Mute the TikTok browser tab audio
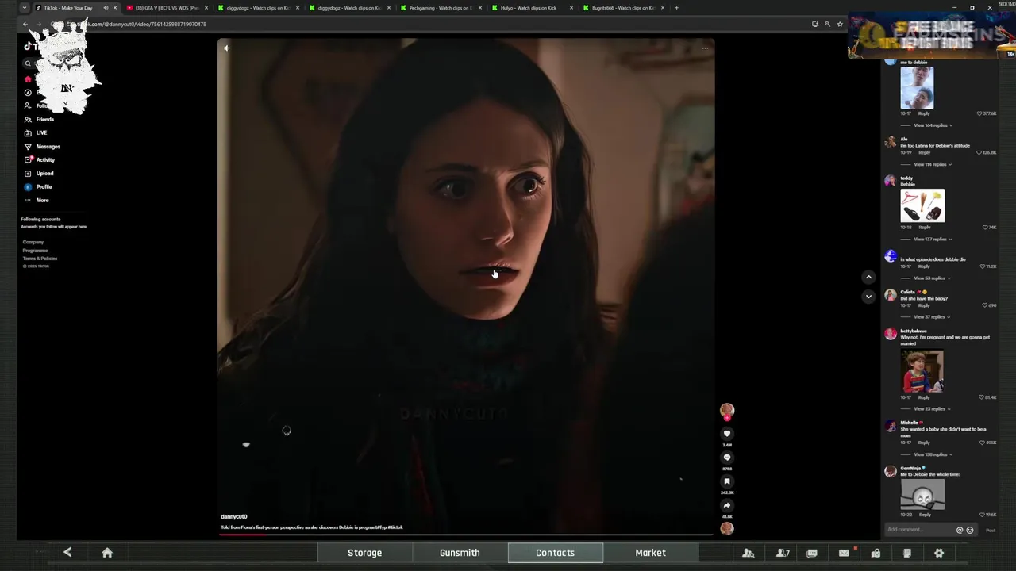Viewport: 1016px width, 571px height. [106, 8]
